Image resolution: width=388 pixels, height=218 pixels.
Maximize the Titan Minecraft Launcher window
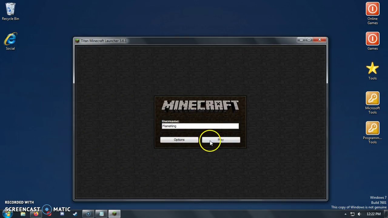click(x=309, y=40)
